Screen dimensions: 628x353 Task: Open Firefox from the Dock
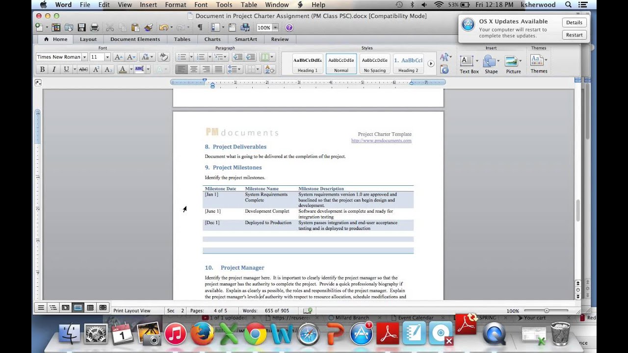pos(202,334)
